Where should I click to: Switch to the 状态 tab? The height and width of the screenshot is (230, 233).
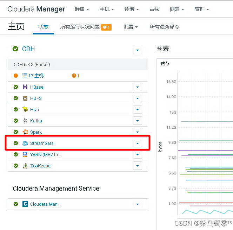(x=44, y=27)
